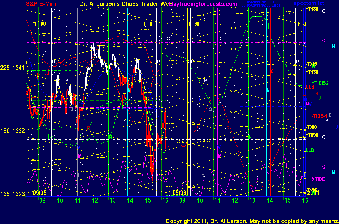This screenshot has width=339, height=224.
Task: Click the white "P" below "-TIDE-1" label
Action: coord(327,120)
